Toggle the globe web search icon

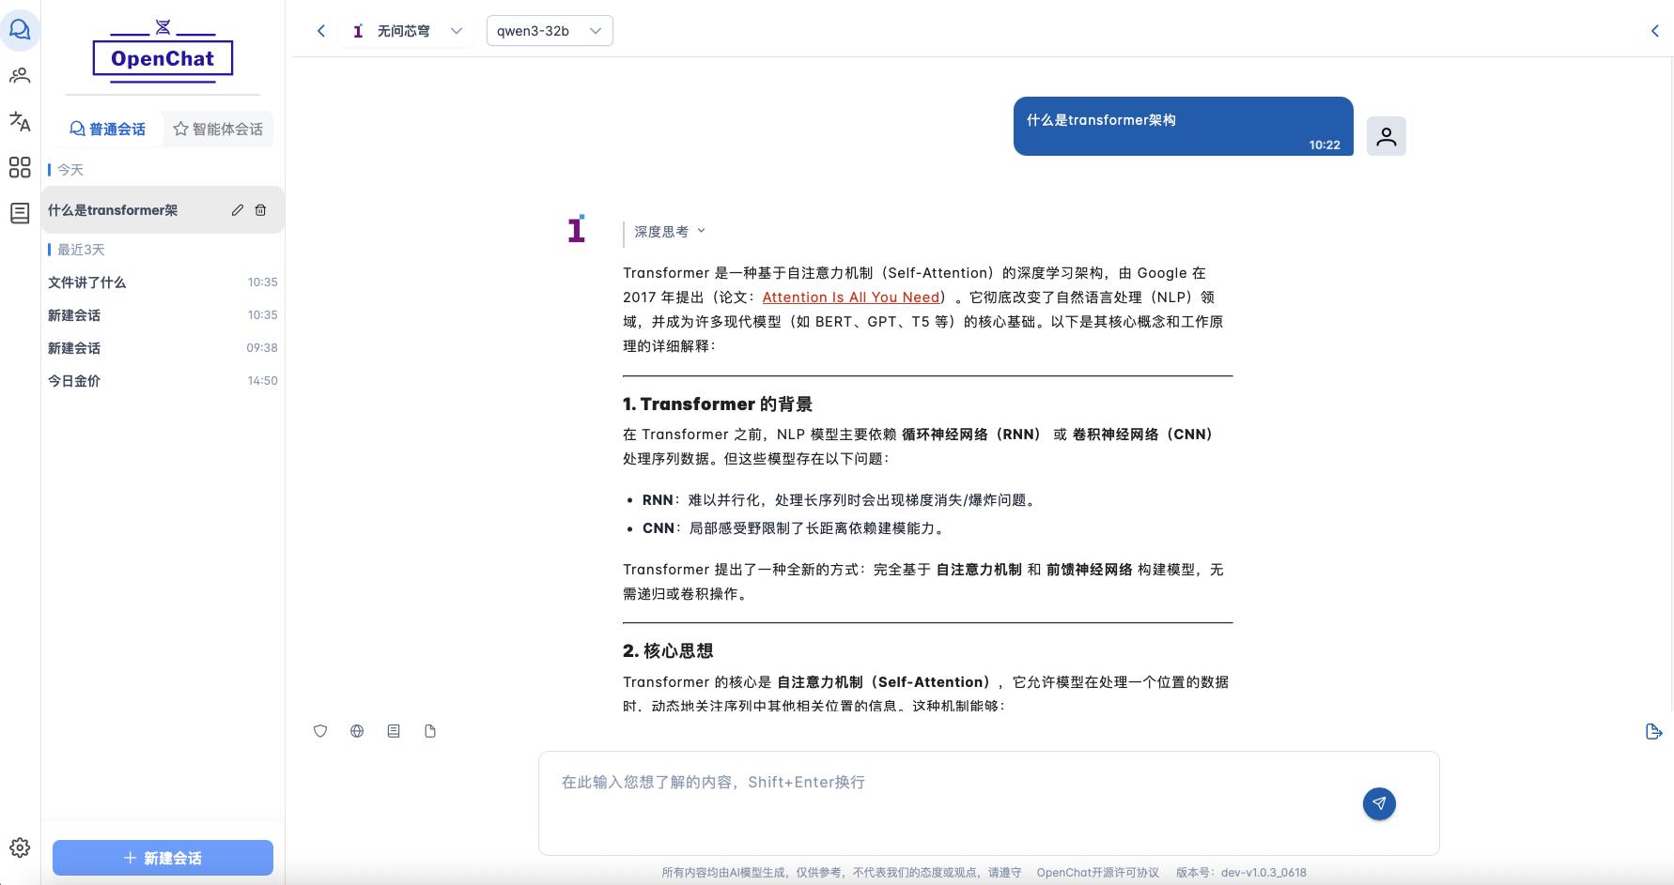[x=357, y=731]
